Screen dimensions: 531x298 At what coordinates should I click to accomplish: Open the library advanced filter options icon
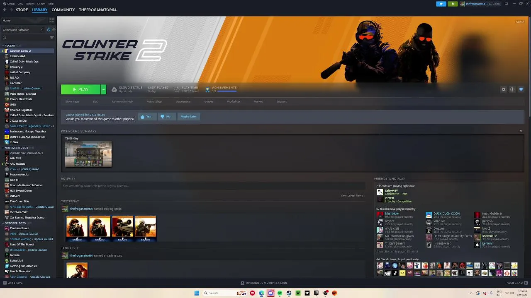tap(52, 38)
